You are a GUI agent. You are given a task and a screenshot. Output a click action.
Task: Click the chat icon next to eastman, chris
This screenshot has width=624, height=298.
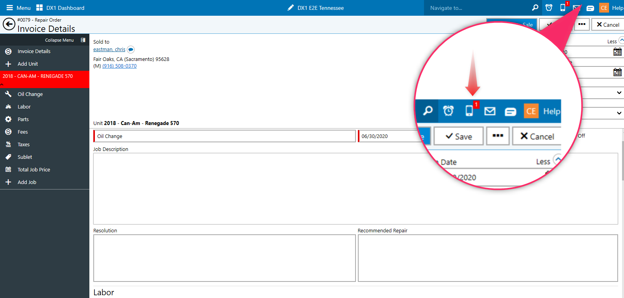[x=131, y=50]
